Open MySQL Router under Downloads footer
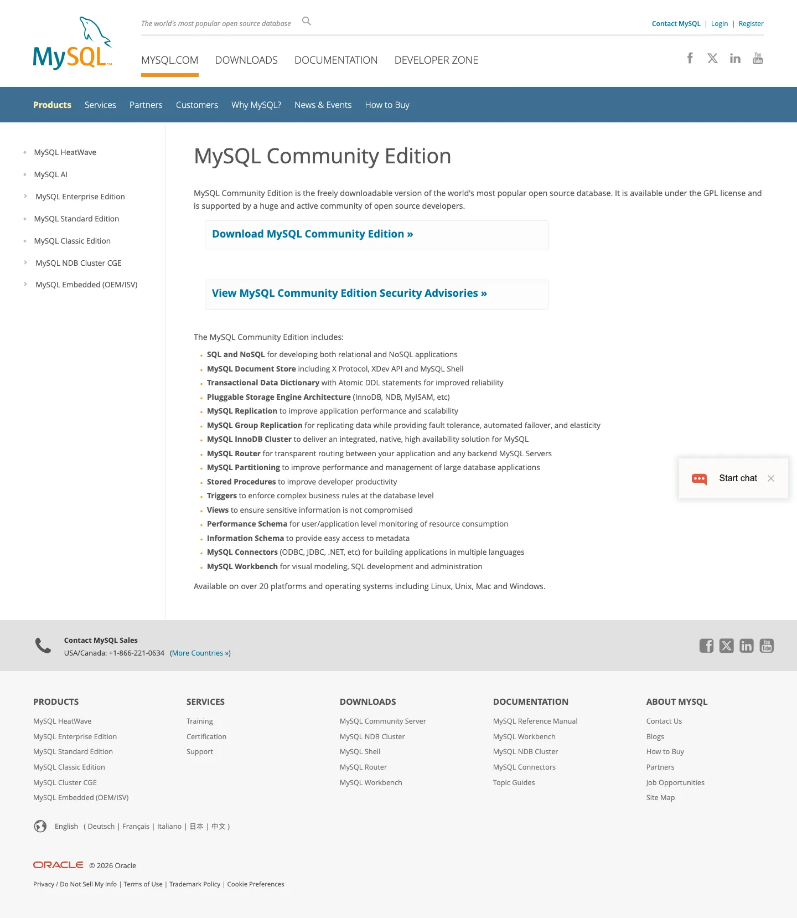The height and width of the screenshot is (918, 797). (364, 767)
